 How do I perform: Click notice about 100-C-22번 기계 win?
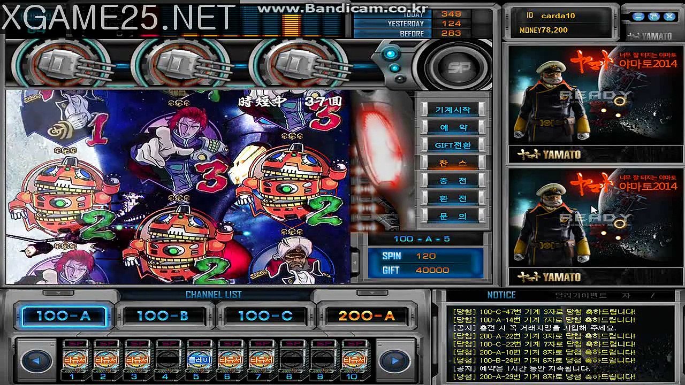544,344
